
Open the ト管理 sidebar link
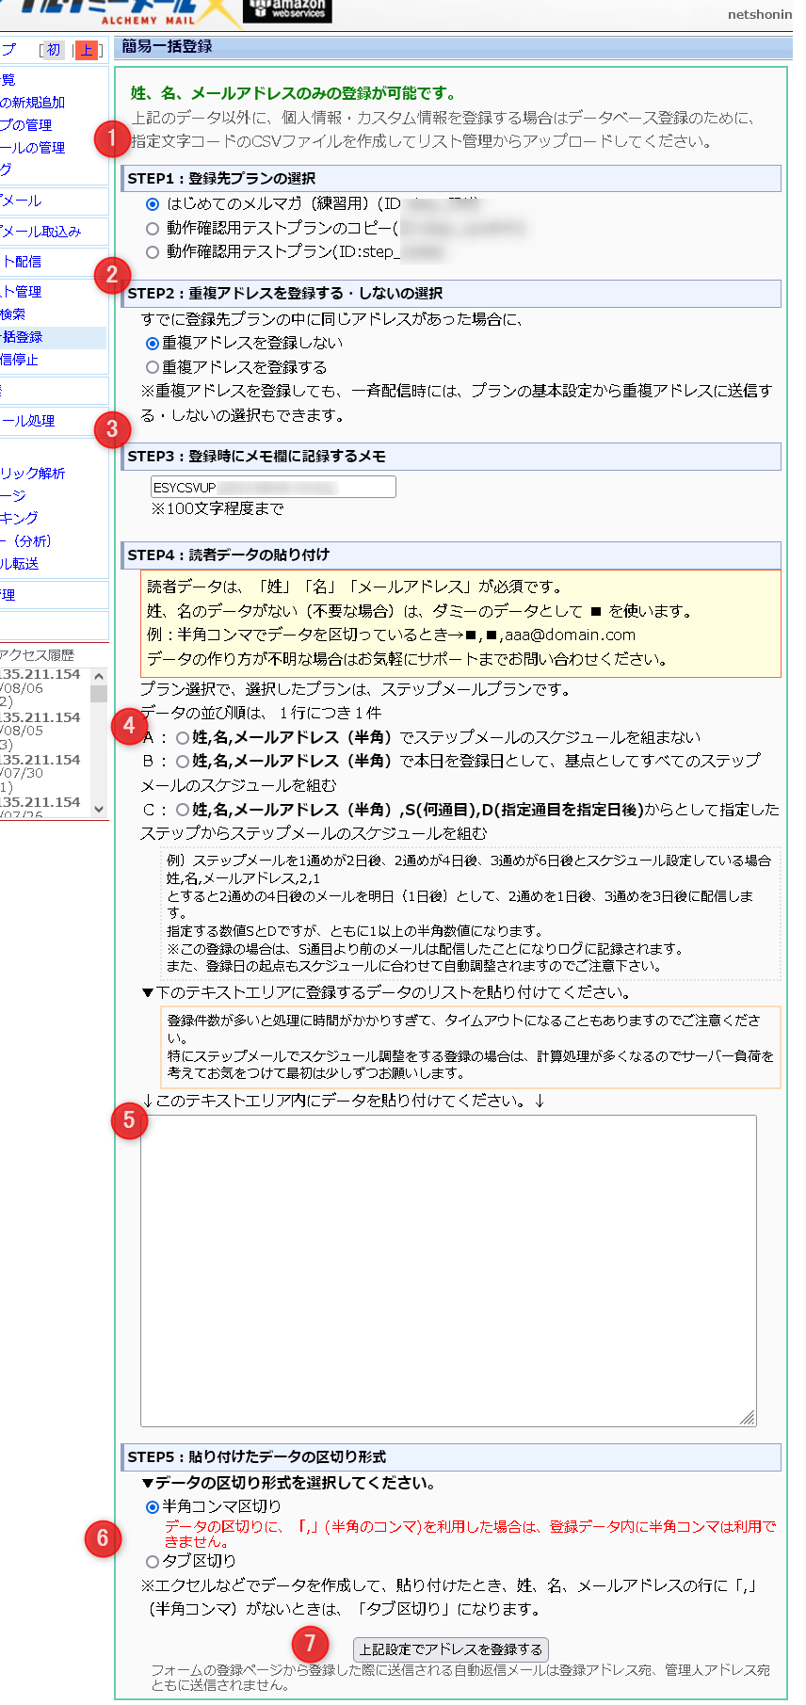[x=21, y=292]
